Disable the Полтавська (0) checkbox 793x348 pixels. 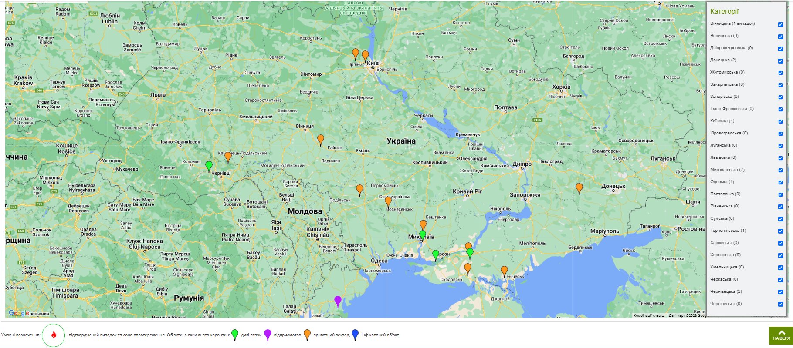780,195
